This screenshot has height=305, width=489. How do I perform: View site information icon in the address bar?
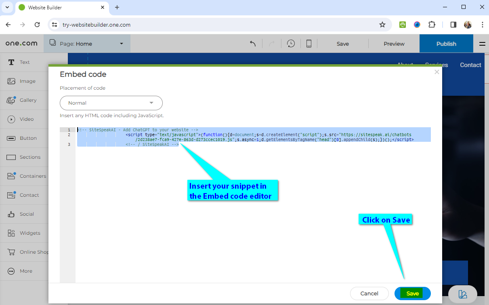coord(55,25)
